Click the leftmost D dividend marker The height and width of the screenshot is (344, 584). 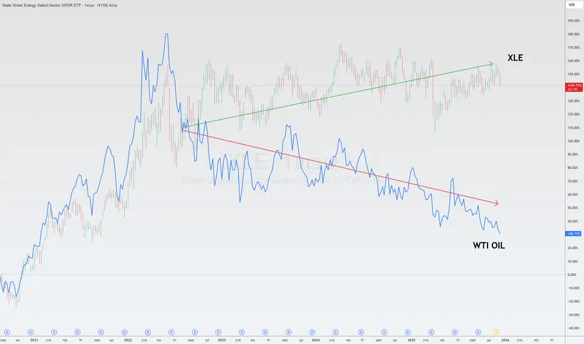pos(7,332)
